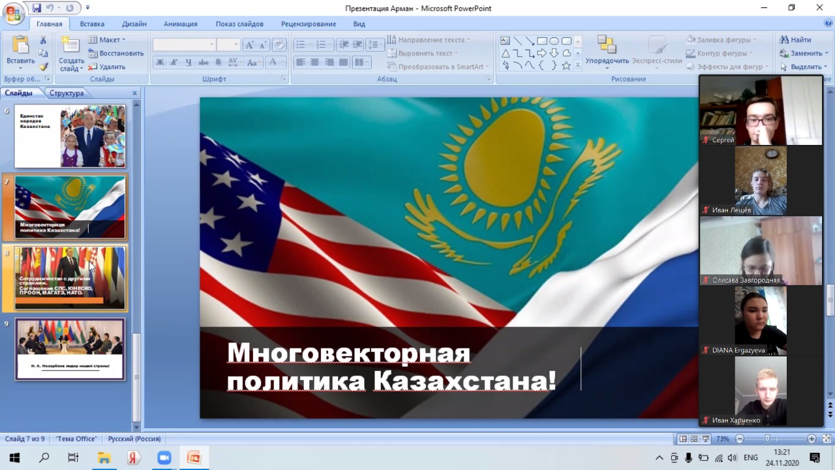Viewport: 835px width, 470px height.
Task: Pick the Isosceles Triangle shape
Action: click(x=506, y=53)
